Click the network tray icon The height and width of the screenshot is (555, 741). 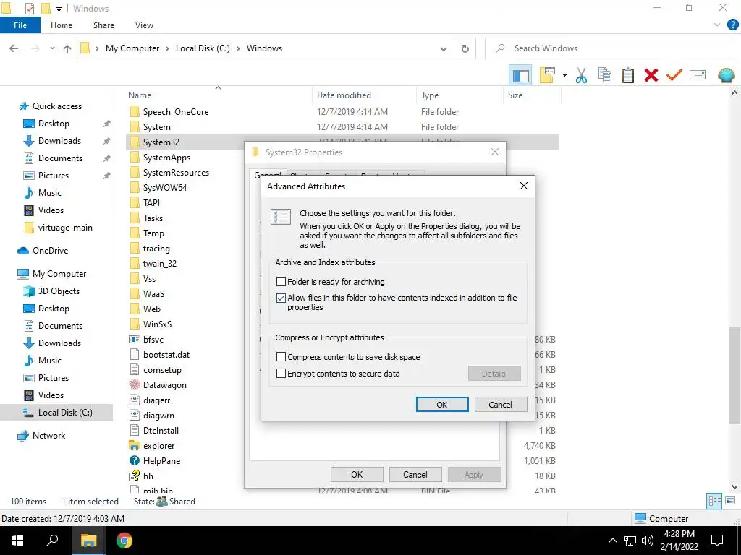point(630,541)
